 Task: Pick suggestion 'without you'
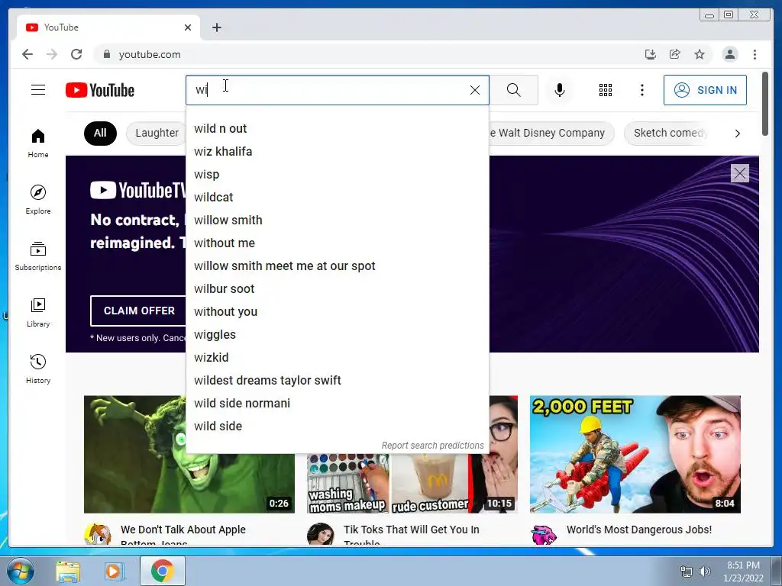(337, 312)
